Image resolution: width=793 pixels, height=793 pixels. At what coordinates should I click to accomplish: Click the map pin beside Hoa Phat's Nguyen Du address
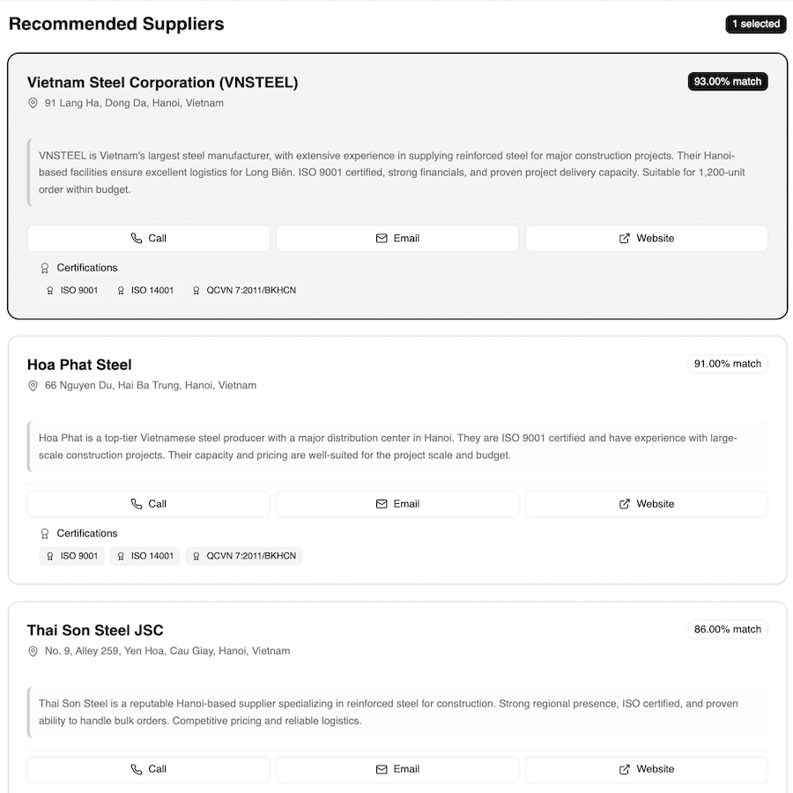click(33, 385)
